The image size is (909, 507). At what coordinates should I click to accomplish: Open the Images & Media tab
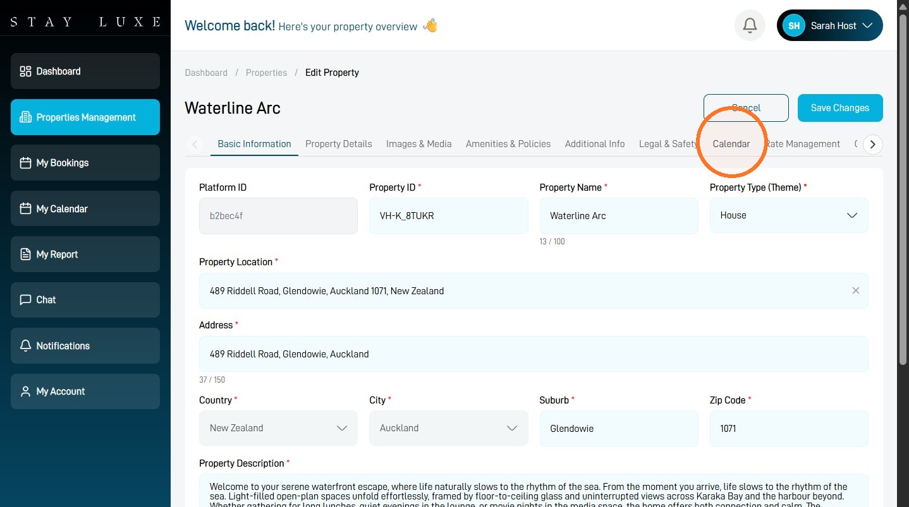point(419,144)
